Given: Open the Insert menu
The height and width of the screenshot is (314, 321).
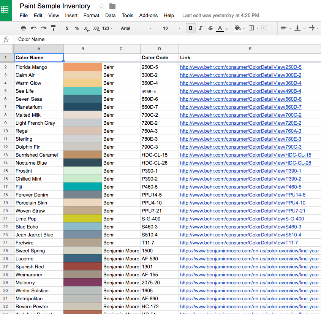Looking at the screenshot, I should click(71, 16).
